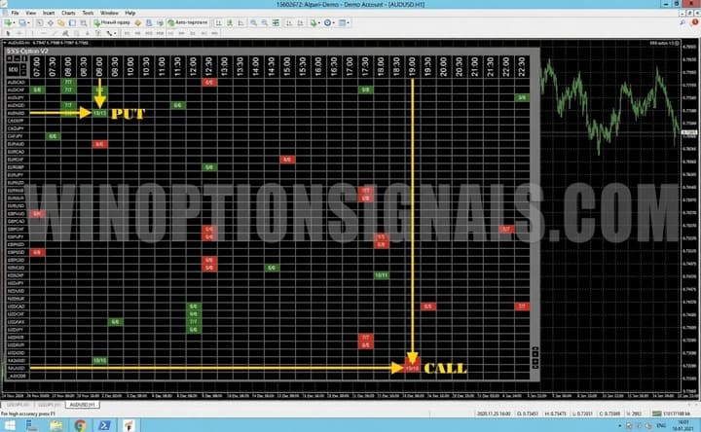Select the equidistant channel tool
The width and height of the screenshot is (701, 432).
[65, 33]
